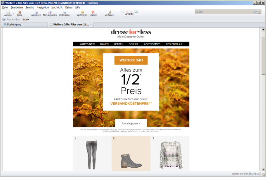Click Allen antworten (reply all) icon
Viewport: 266px width, 177px height.
tap(50, 12)
